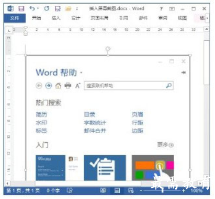215x199 pixels.
Task: Select the inserted Word 帮助 screenshot image
Action: tap(108, 118)
